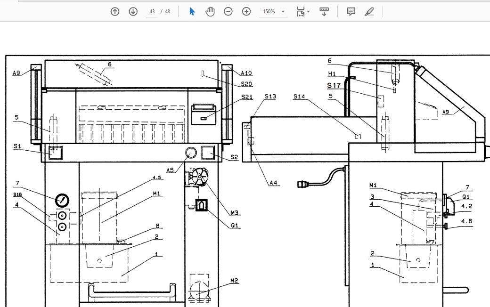
Task: Click the S1 square button in the diagram
Action: [x=56, y=152]
